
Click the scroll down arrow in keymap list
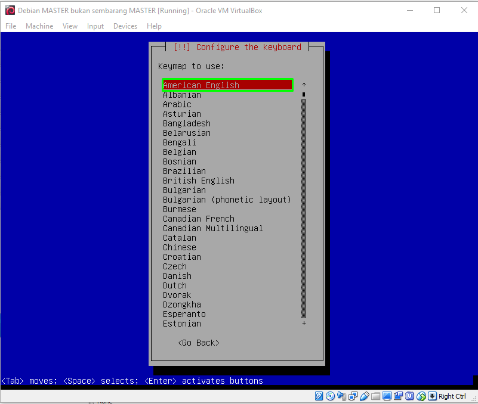[304, 323]
